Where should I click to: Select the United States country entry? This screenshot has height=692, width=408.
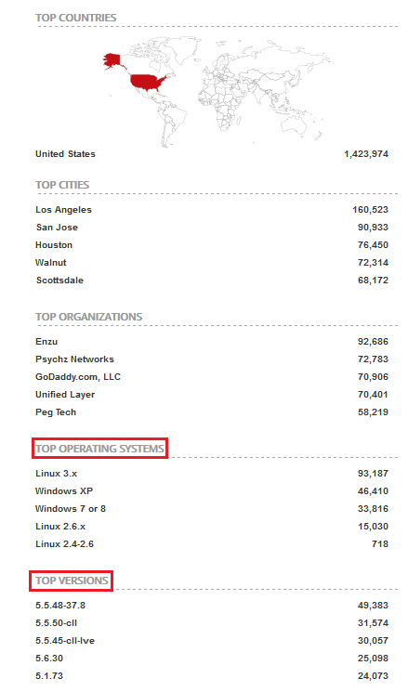pyautogui.click(x=65, y=154)
